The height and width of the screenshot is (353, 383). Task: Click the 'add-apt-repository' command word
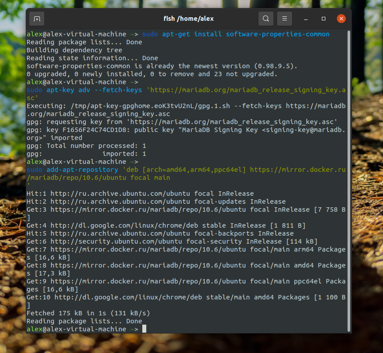coord(82,170)
